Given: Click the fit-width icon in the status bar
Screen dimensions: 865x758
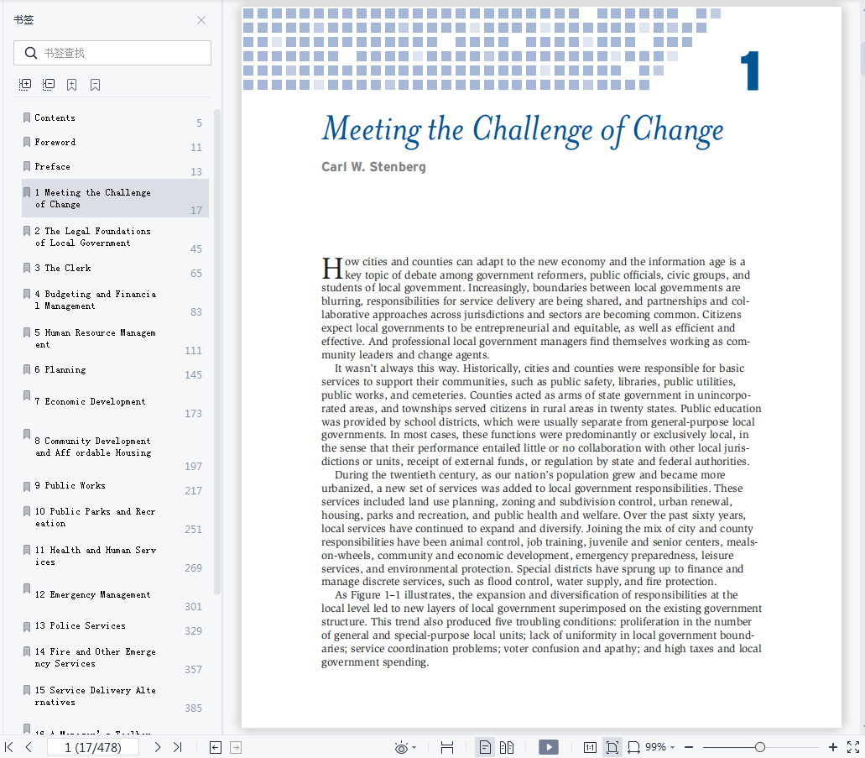Looking at the screenshot, I should coord(447,748).
